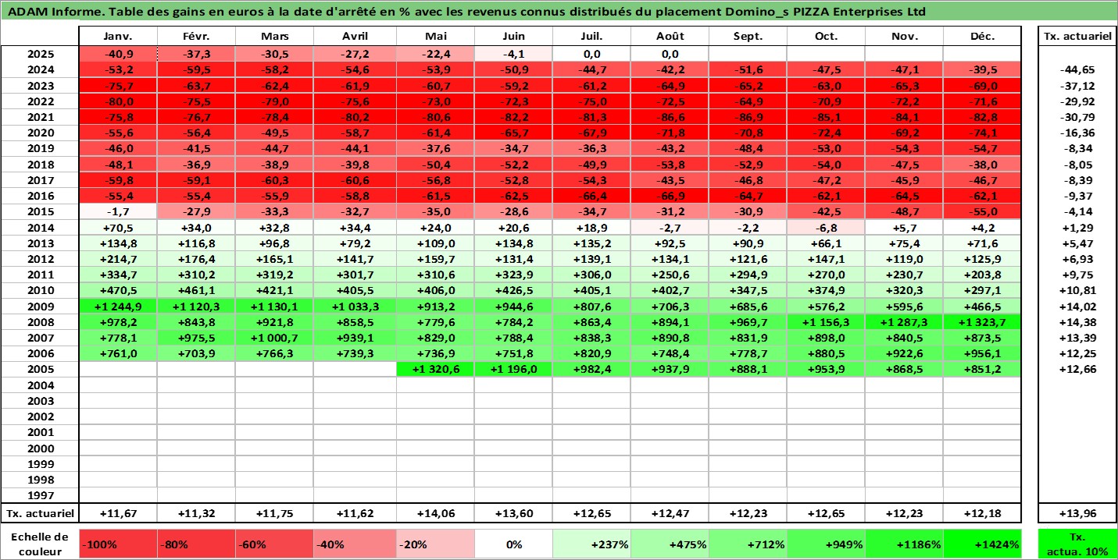Select the 'Juil.' column header
This screenshot has height=560, width=1118.
(590, 37)
